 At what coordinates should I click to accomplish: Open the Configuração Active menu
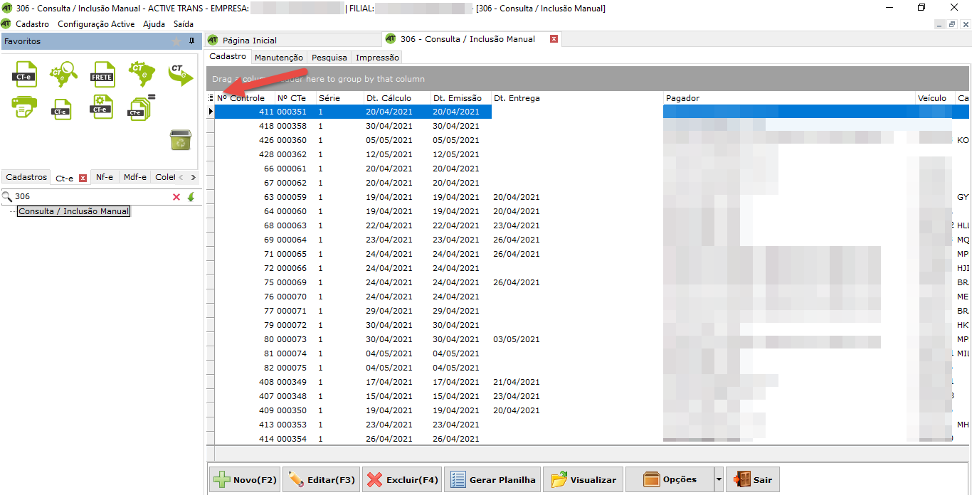point(96,23)
